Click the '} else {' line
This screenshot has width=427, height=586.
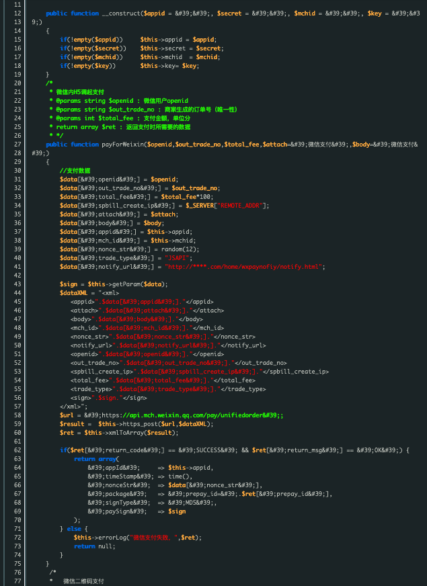[x=74, y=529]
